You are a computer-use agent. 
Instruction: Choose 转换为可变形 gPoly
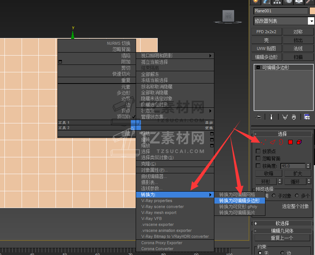click(240, 207)
